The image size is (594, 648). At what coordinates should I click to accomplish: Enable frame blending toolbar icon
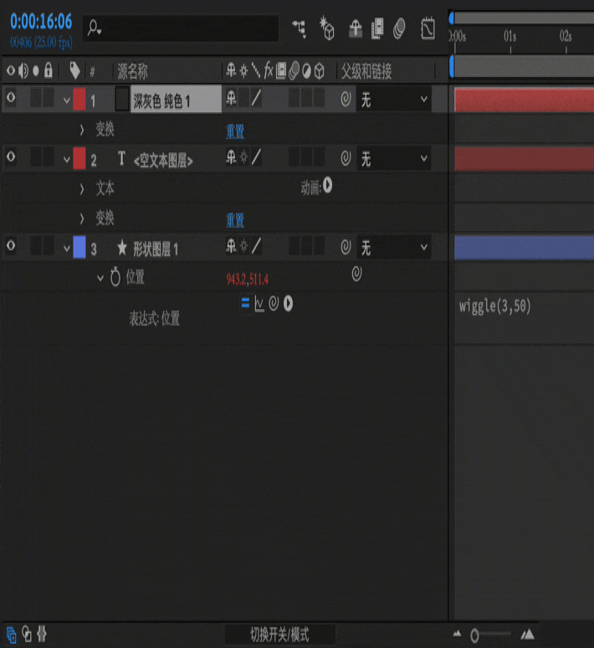377,29
